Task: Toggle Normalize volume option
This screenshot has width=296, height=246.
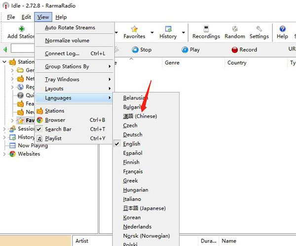Action: click(x=67, y=41)
